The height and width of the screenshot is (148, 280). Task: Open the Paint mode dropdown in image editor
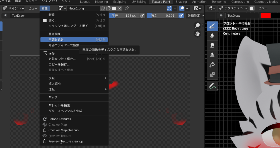[x=14, y=8]
